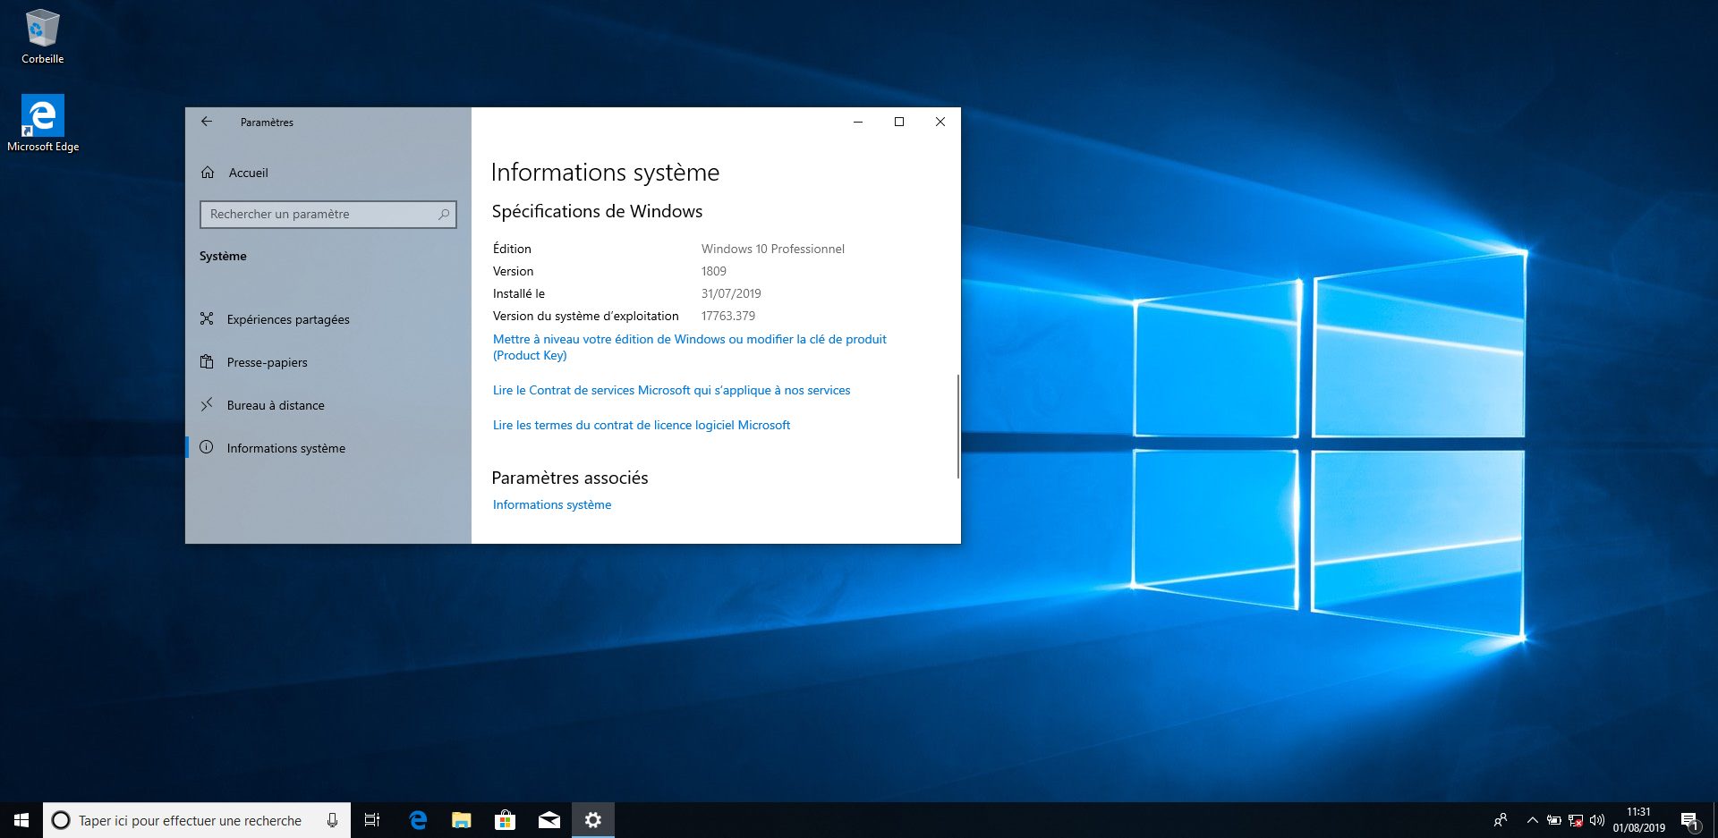Click the Spécifications de Windows heading
1718x838 pixels.
coord(597,212)
